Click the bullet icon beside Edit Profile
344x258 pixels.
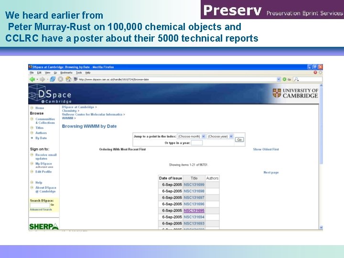point(32,172)
